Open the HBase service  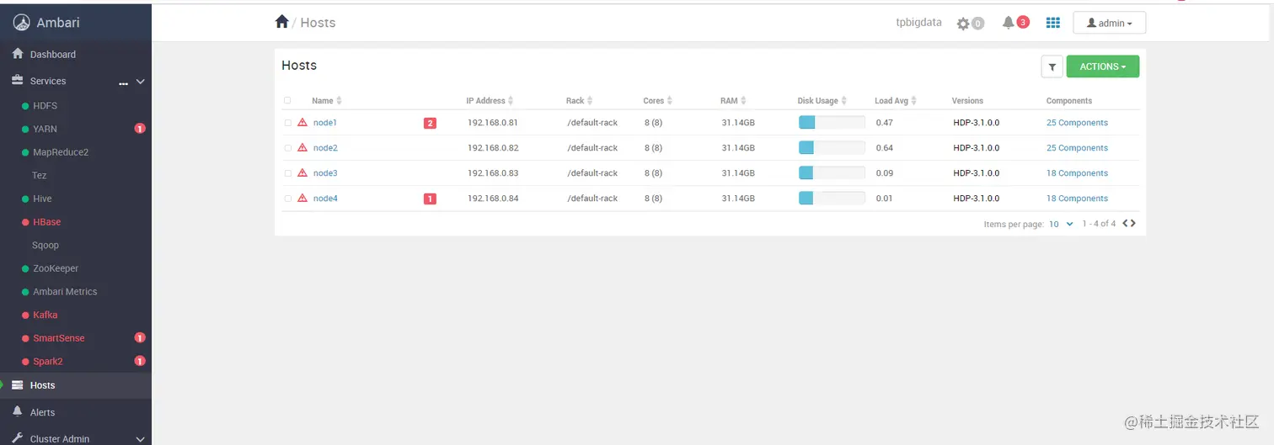[x=47, y=222]
